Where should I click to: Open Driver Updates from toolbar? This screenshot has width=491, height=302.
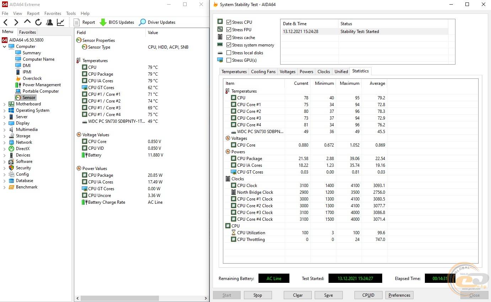(157, 22)
